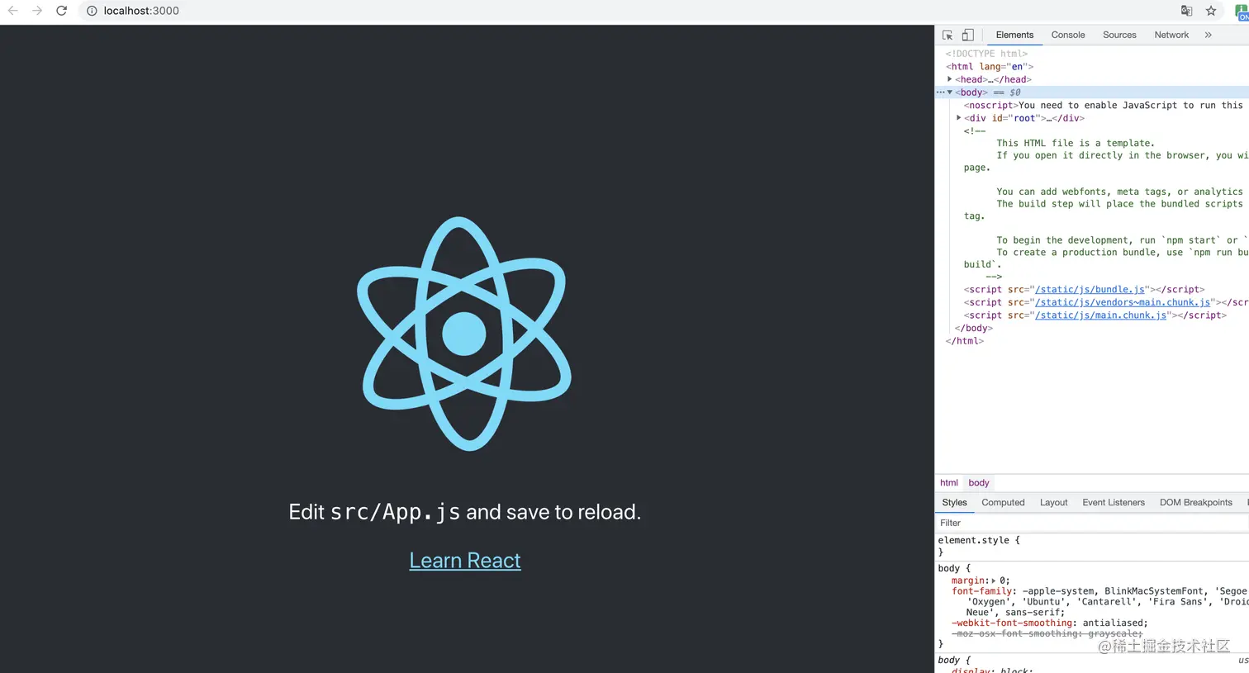Screen dimensions: 1249x673
Task: Select the noscript element line
Action: coord(1104,105)
